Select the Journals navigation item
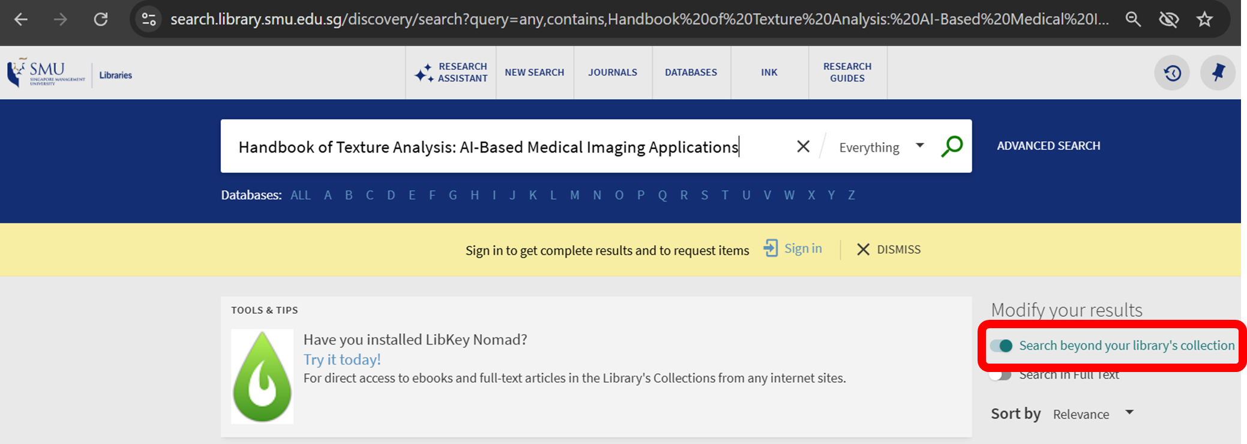This screenshot has width=1247, height=444. click(612, 73)
